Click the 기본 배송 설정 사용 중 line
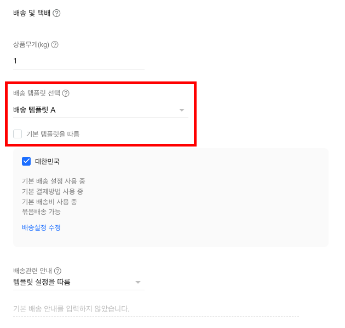The width and height of the screenshot is (345, 328). tap(53, 181)
